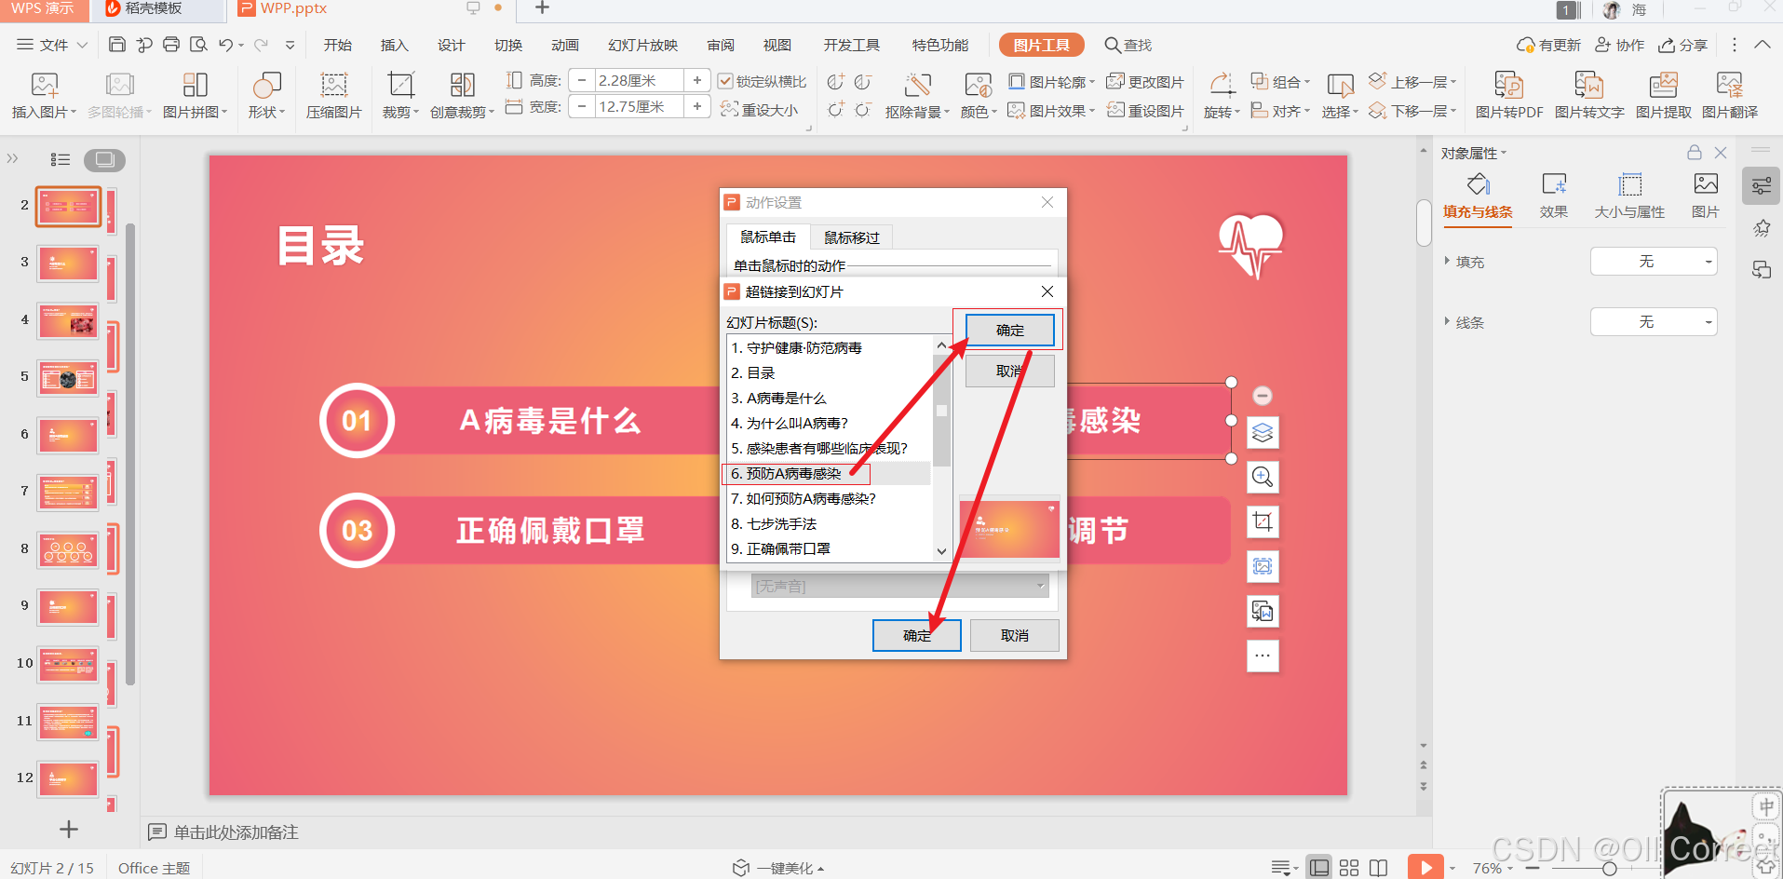1783x879 pixels.
Task: Click Picture Translate (图片翻译) icon
Action: point(1729,86)
